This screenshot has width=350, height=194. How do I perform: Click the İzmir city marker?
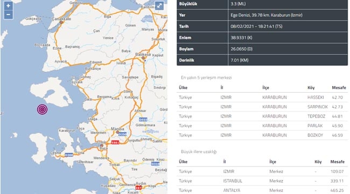pyautogui.click(x=102, y=145)
